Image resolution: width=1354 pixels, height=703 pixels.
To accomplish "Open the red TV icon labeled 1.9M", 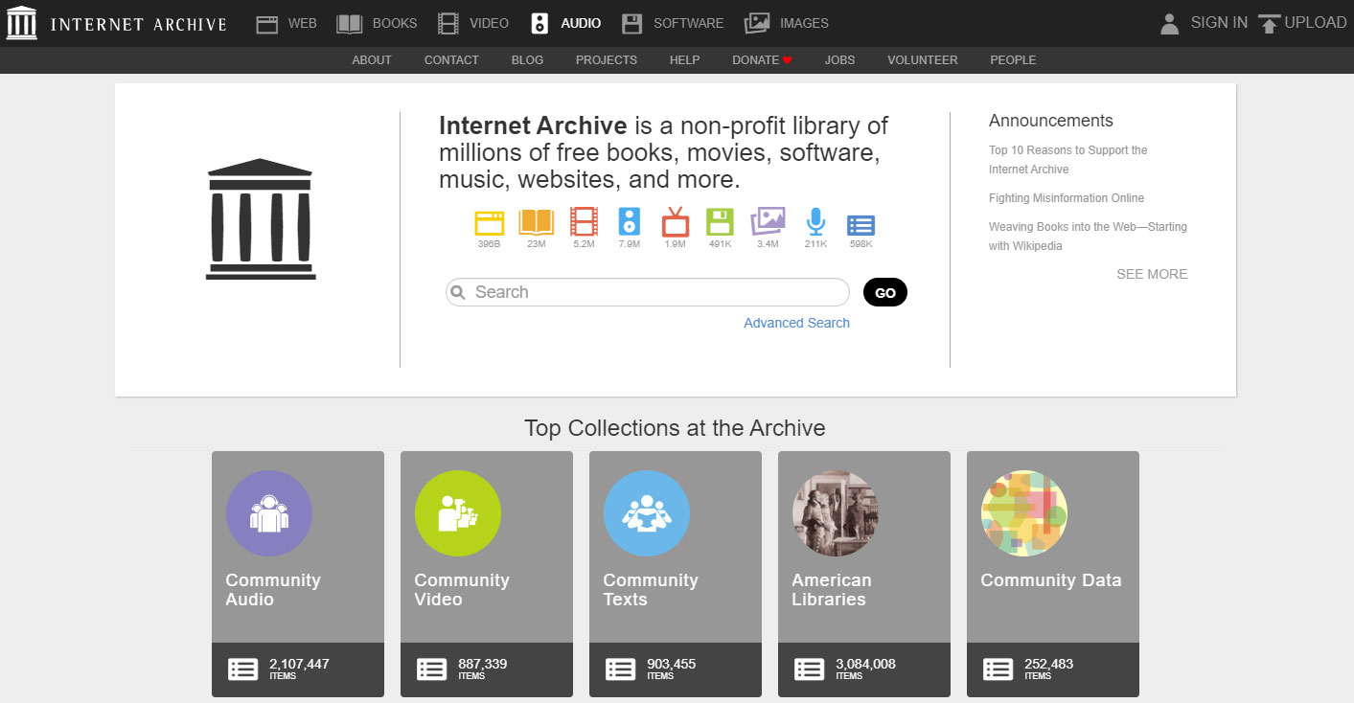I will point(676,222).
